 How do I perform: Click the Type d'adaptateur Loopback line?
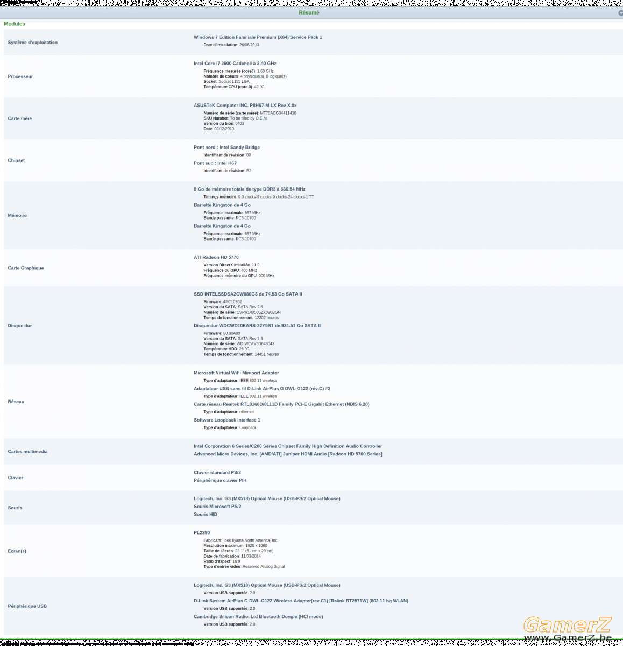pyautogui.click(x=230, y=428)
